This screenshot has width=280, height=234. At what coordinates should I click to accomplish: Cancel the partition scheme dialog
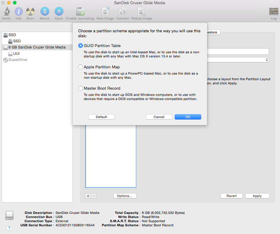[x=159, y=117]
